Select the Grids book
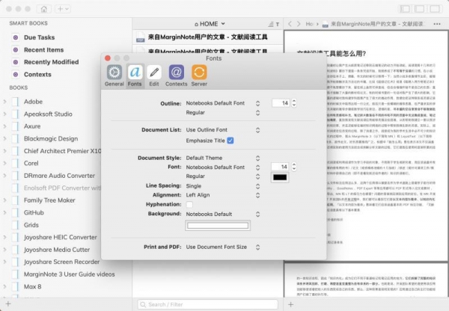The image size is (449, 311). [31, 225]
